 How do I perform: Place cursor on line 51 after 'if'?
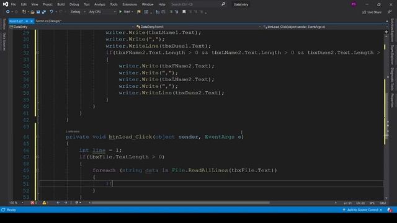point(112,183)
